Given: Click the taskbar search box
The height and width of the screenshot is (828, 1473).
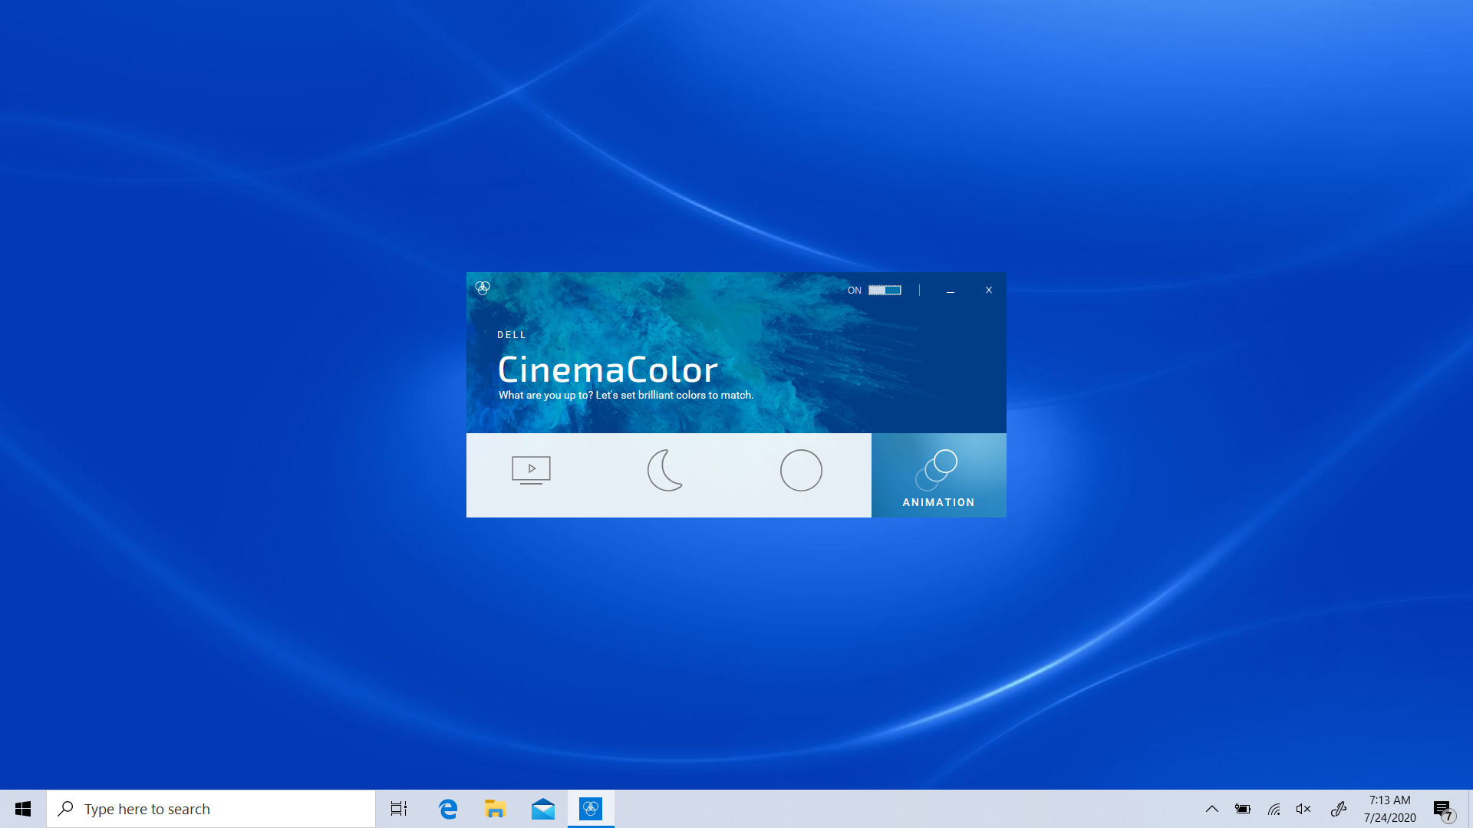Looking at the screenshot, I should pyautogui.click(x=211, y=809).
